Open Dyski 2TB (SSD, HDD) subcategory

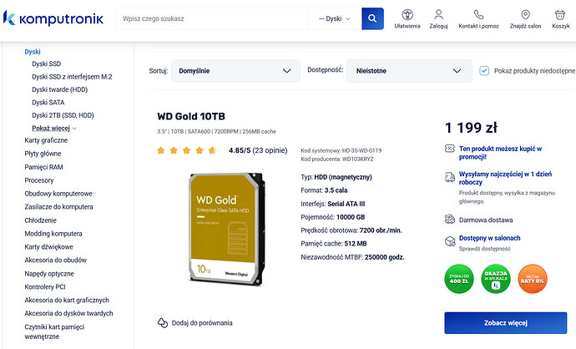tap(63, 115)
